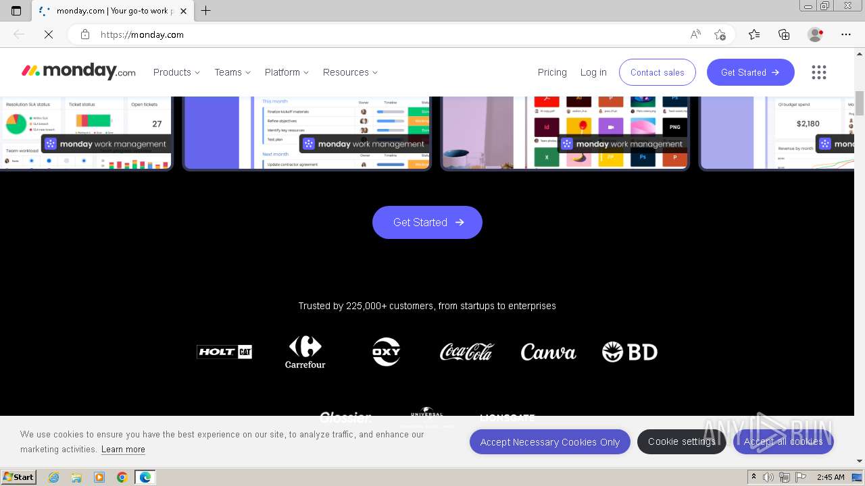The height and width of the screenshot is (486, 865).
Task: Add this page to favorites star
Action: [720, 34]
